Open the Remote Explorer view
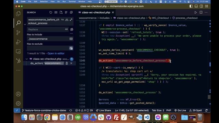The width and height of the screenshot is (219, 123). (18, 52)
